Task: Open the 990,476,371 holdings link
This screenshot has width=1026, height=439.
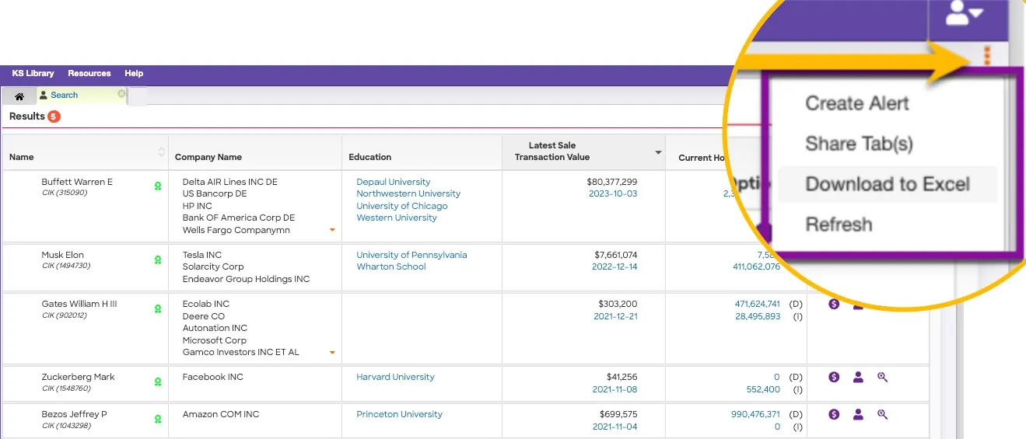Action: tap(755, 414)
